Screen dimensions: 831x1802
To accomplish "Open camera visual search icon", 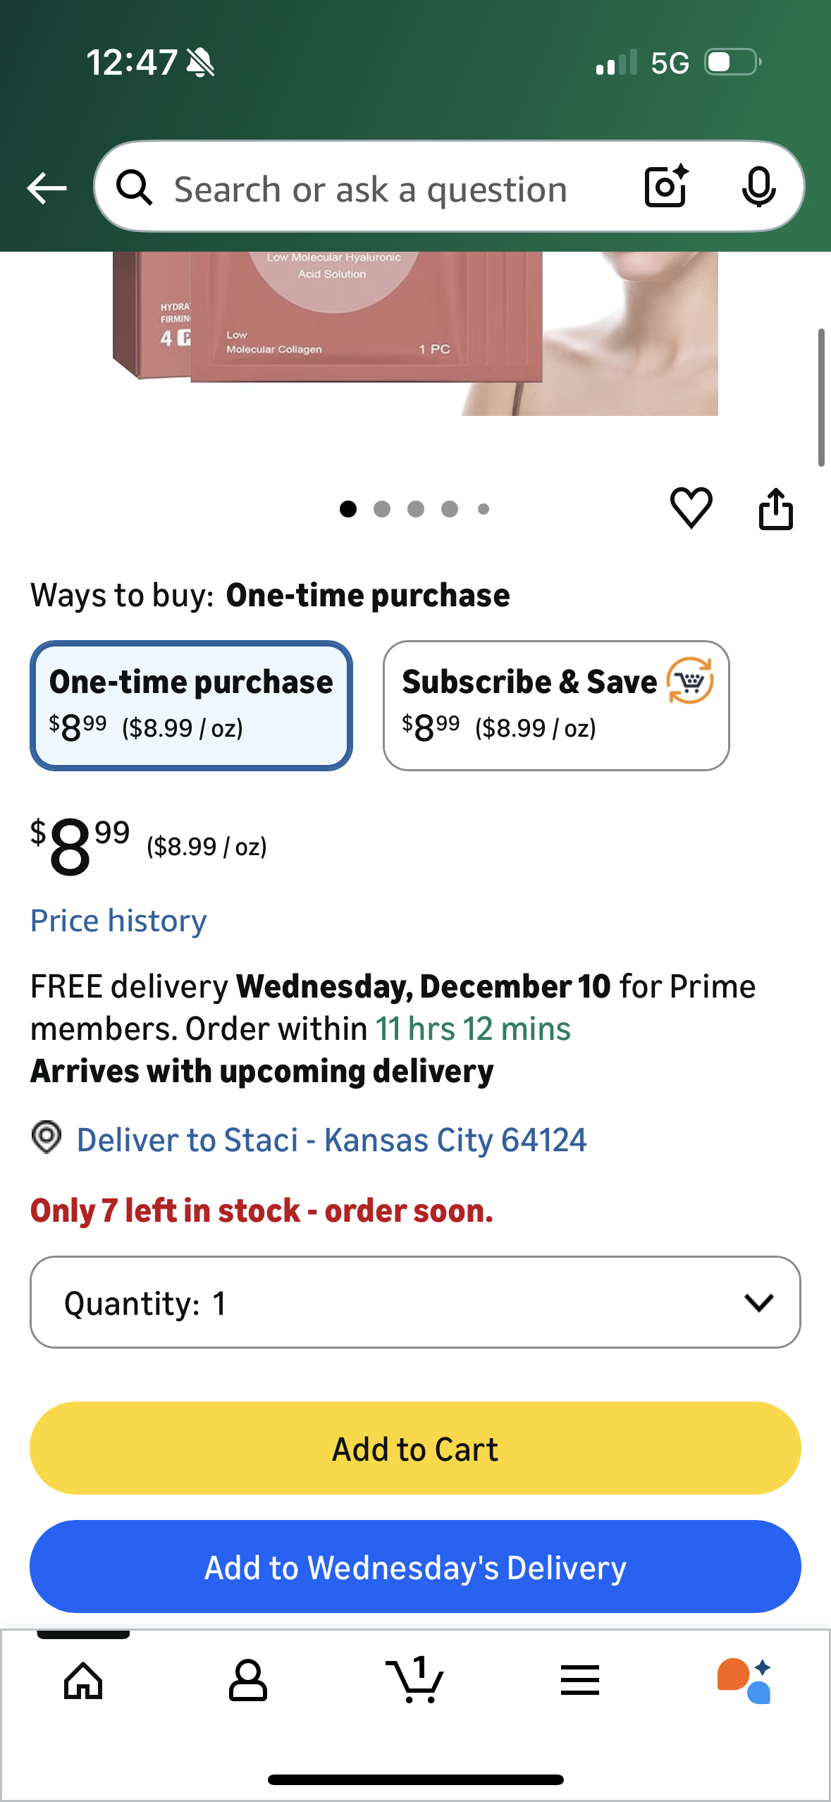I will tap(665, 187).
